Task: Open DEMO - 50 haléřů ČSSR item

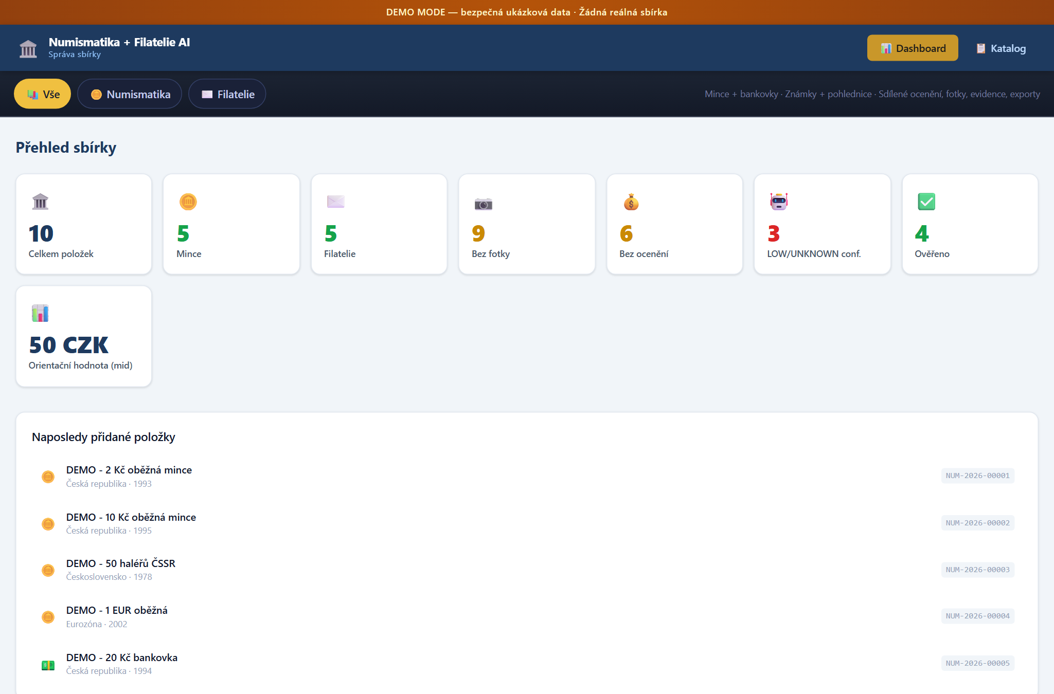Action: 527,570
